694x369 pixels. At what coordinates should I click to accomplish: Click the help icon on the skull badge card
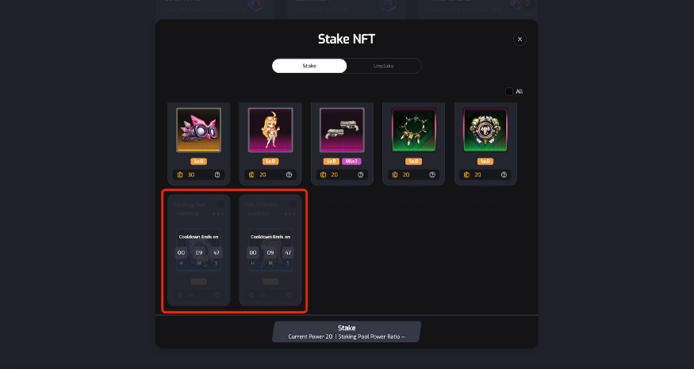[x=504, y=174]
